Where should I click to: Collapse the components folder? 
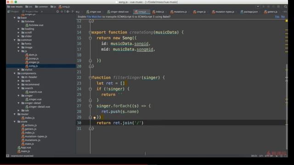(x=15, y=73)
